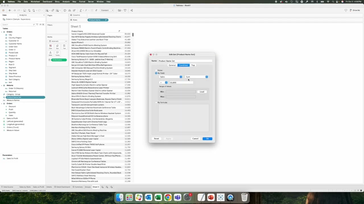Click the Undo back arrow in toolbar
This screenshot has height=204, width=364.
tap(10, 10)
